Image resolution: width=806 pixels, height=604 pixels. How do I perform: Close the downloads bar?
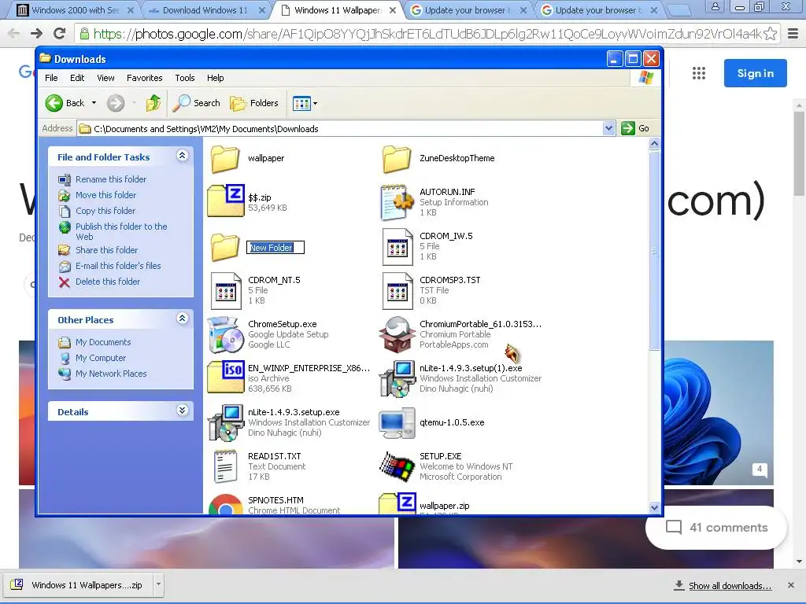[790, 585]
